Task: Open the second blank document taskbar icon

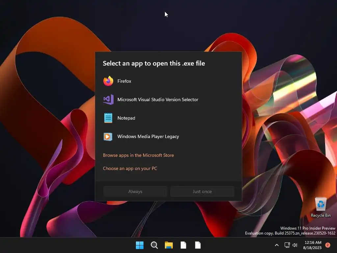Action: click(198, 245)
